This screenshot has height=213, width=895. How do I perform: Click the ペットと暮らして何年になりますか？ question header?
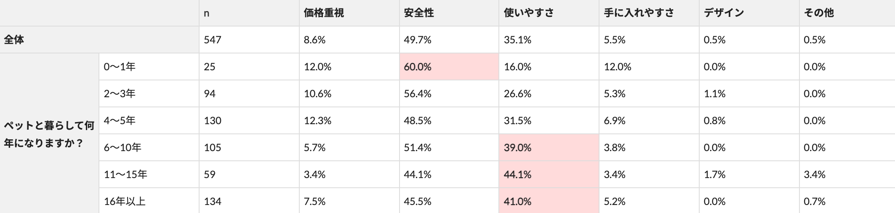click(x=49, y=134)
